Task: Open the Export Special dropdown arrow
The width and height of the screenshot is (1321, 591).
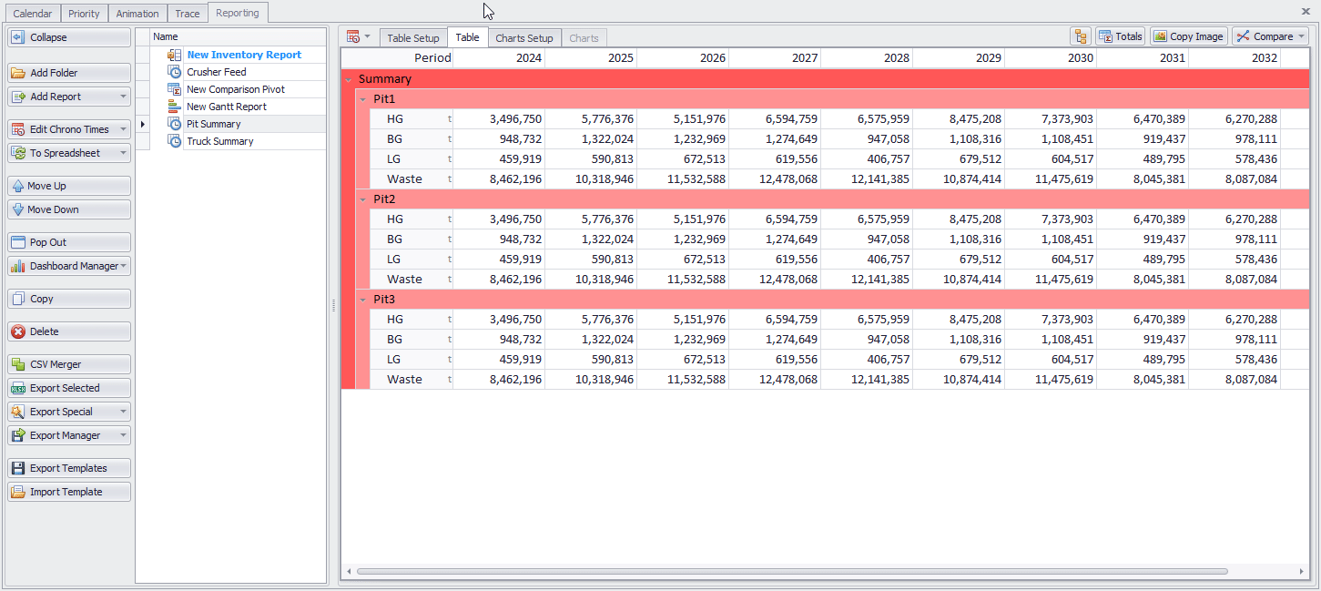Action: [x=123, y=412]
